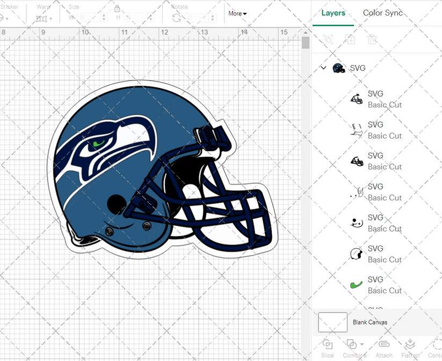442x361 pixels.
Task: Toggle the size lock proportions padlock
Action: pos(117,9)
